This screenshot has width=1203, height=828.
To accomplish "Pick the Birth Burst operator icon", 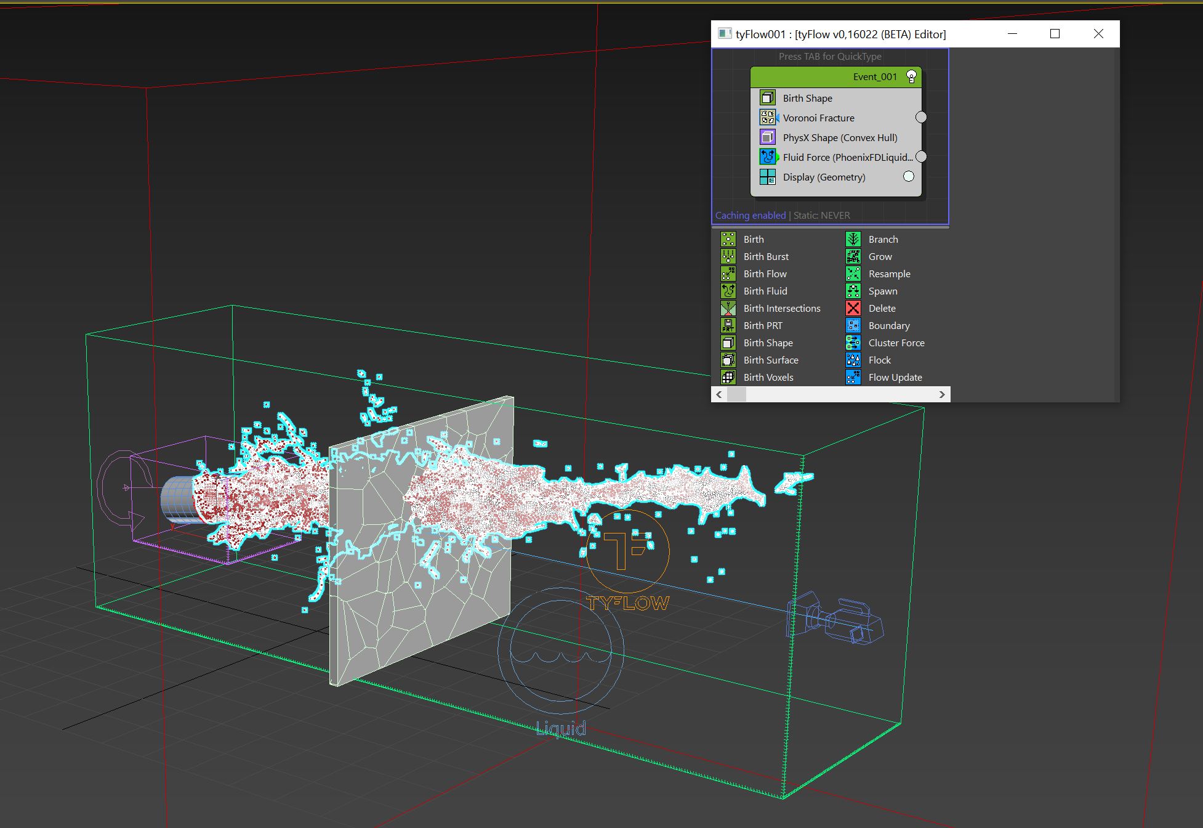I will coord(728,256).
